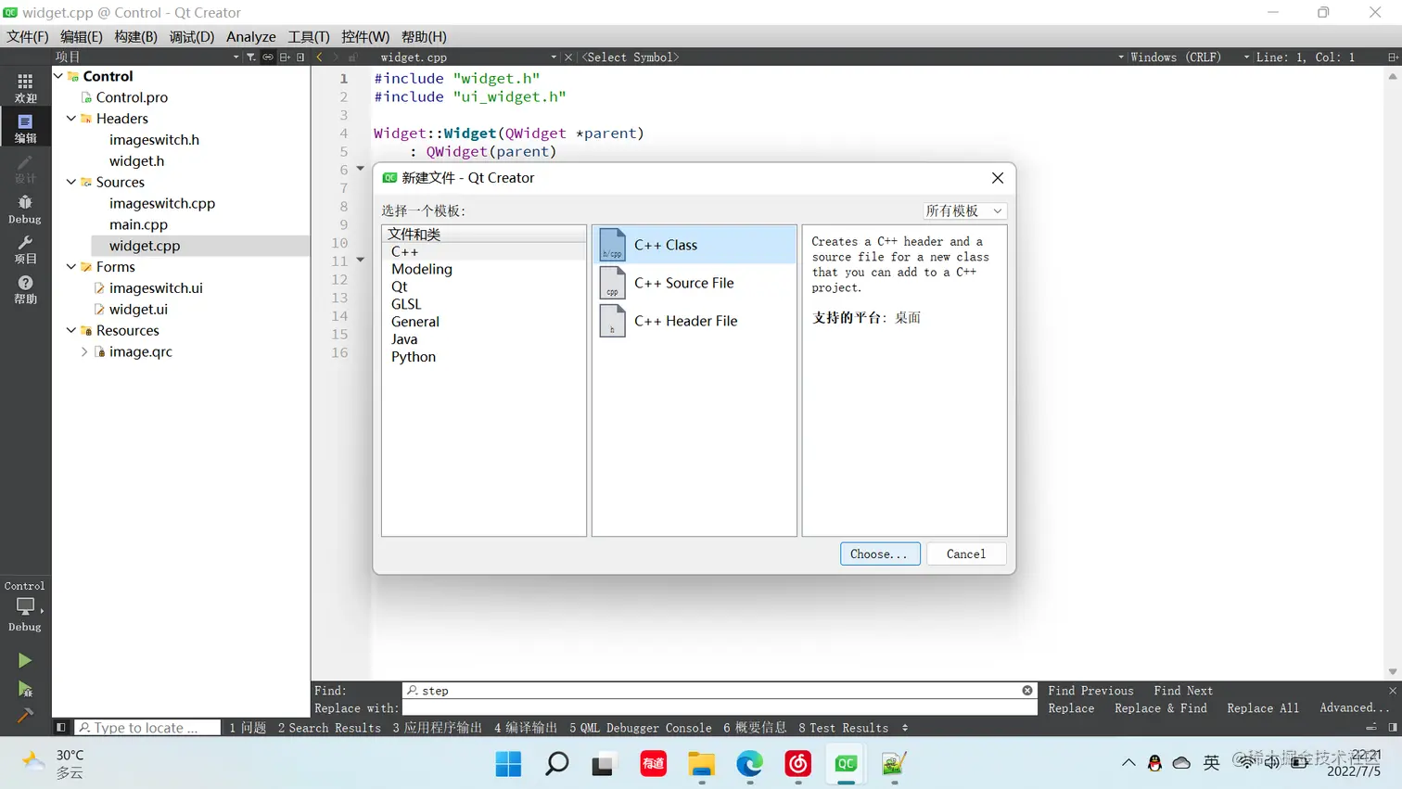
Task: Click the Replace All button
Action: tap(1263, 708)
